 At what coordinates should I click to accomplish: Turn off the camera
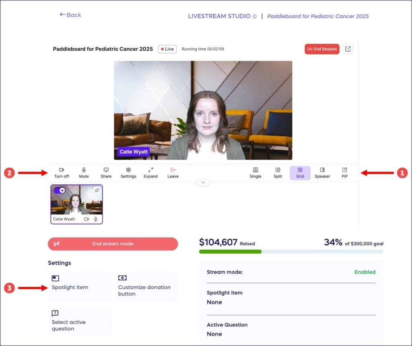click(61, 173)
